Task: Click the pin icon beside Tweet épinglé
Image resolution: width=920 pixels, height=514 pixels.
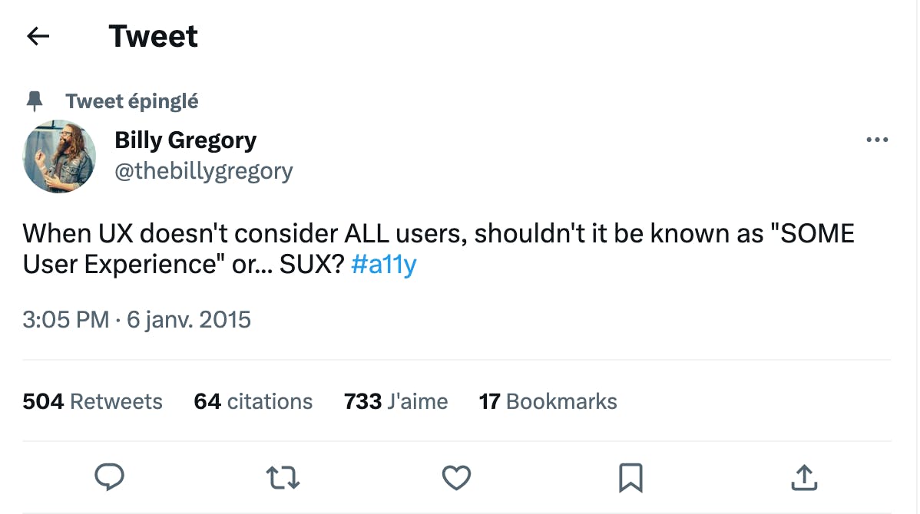Action: (x=35, y=101)
